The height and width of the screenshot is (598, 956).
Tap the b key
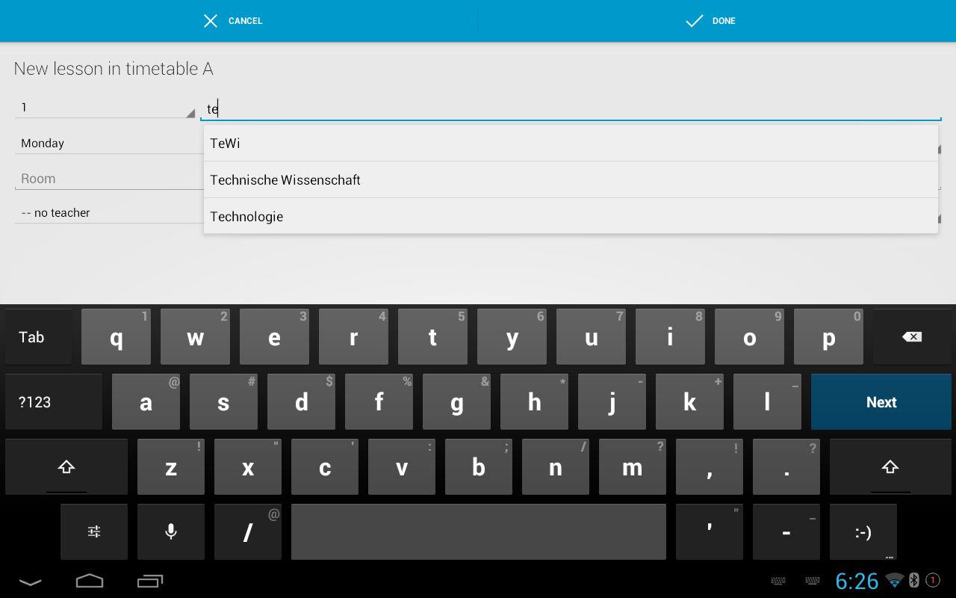pos(479,467)
